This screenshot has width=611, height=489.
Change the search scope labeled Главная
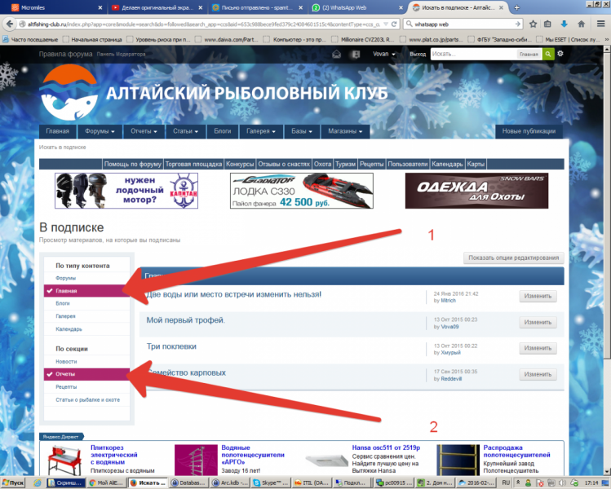tap(529, 55)
